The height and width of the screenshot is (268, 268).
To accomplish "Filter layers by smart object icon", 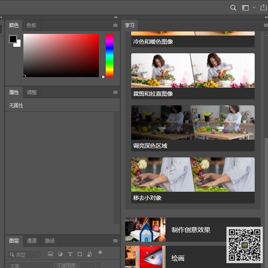I will pyautogui.click(x=90, y=254).
